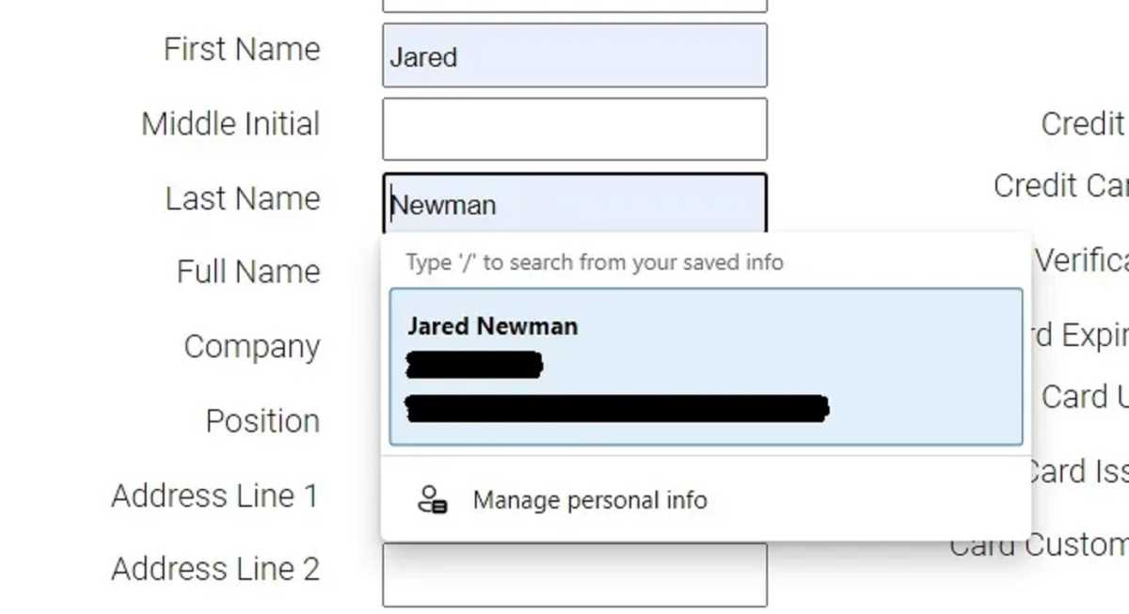Click the long redacted line in the suggestion

(x=616, y=408)
